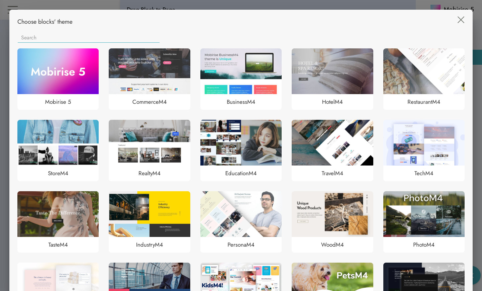Click the KidsM4 theme preview image
Viewport: 482px width, 291px height.
click(241, 277)
